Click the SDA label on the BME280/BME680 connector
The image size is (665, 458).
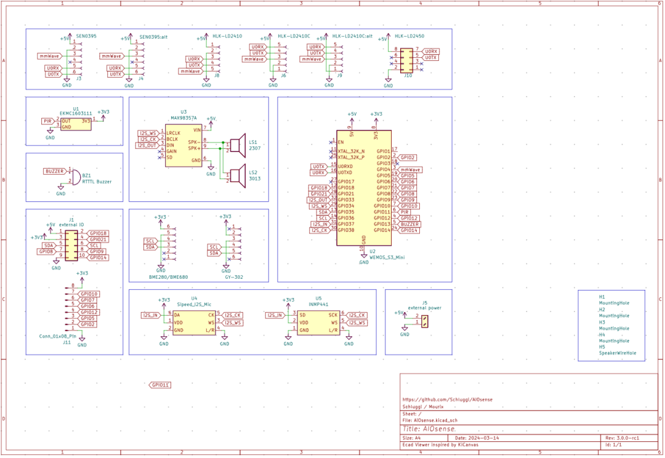pos(151,247)
